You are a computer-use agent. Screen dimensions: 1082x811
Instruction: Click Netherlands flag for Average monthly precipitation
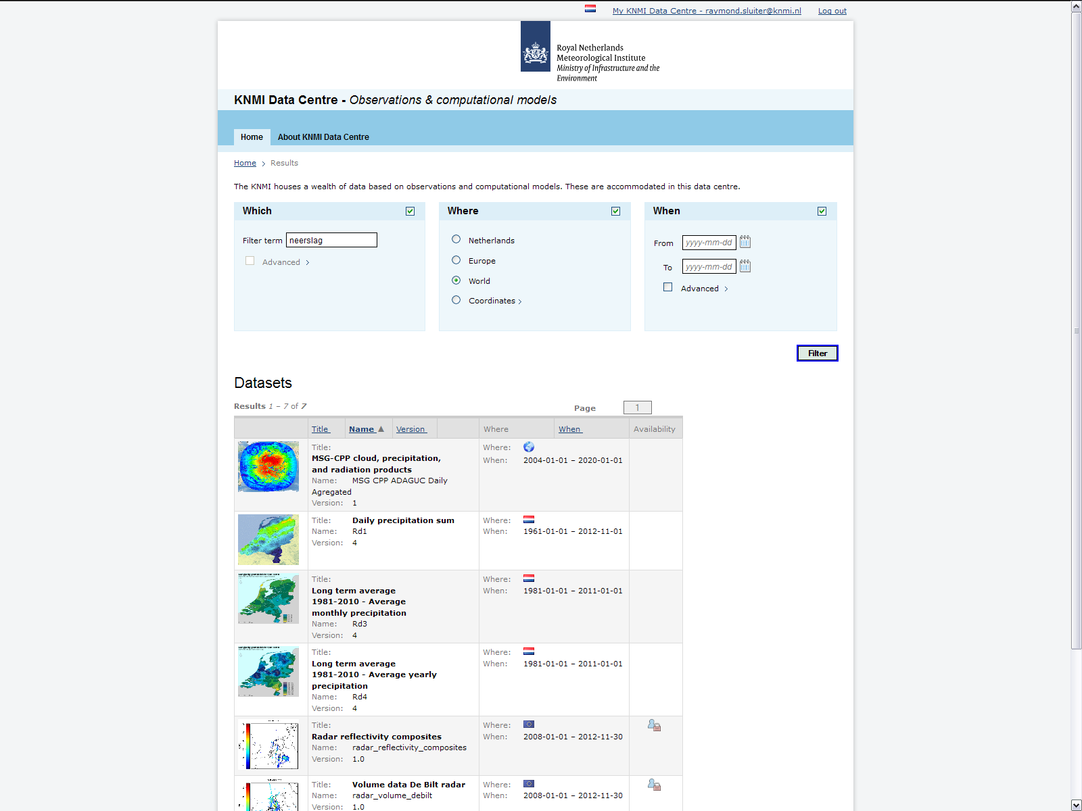529,579
